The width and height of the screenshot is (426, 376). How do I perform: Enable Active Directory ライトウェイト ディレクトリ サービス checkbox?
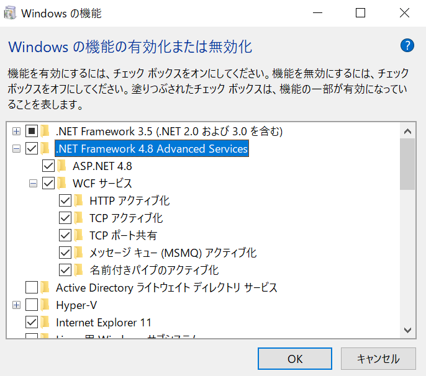point(32,288)
